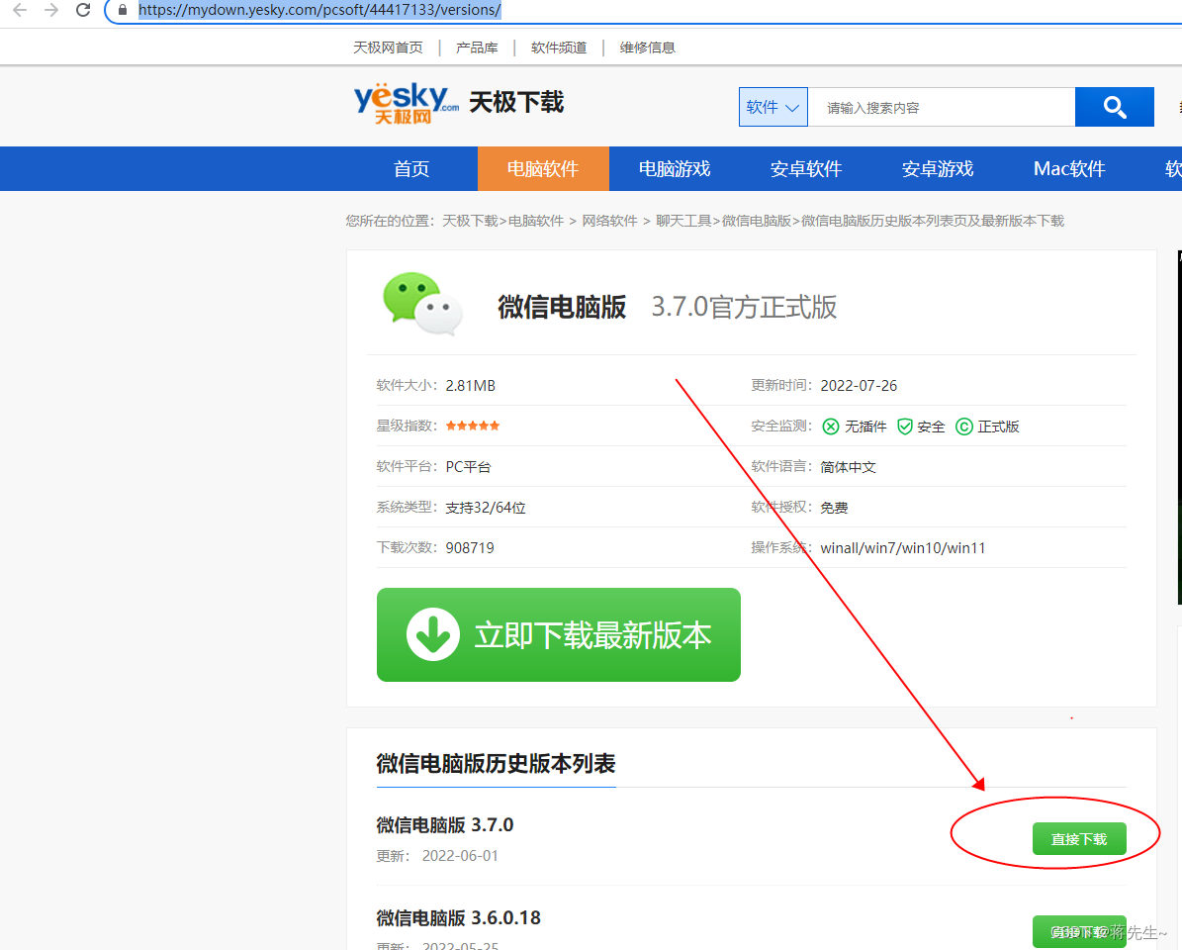Click 简体中文 language value
Image resolution: width=1182 pixels, height=950 pixels.
tap(848, 467)
